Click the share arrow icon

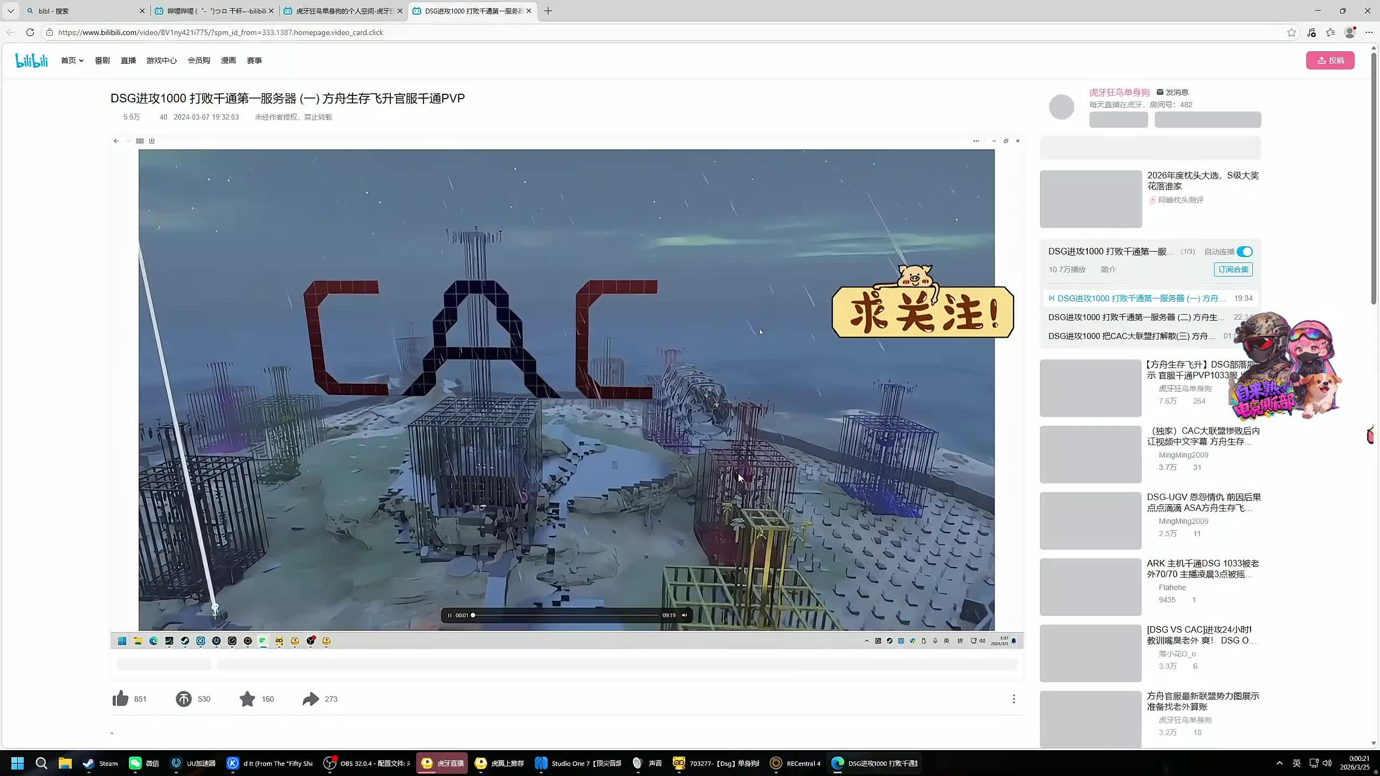point(310,699)
